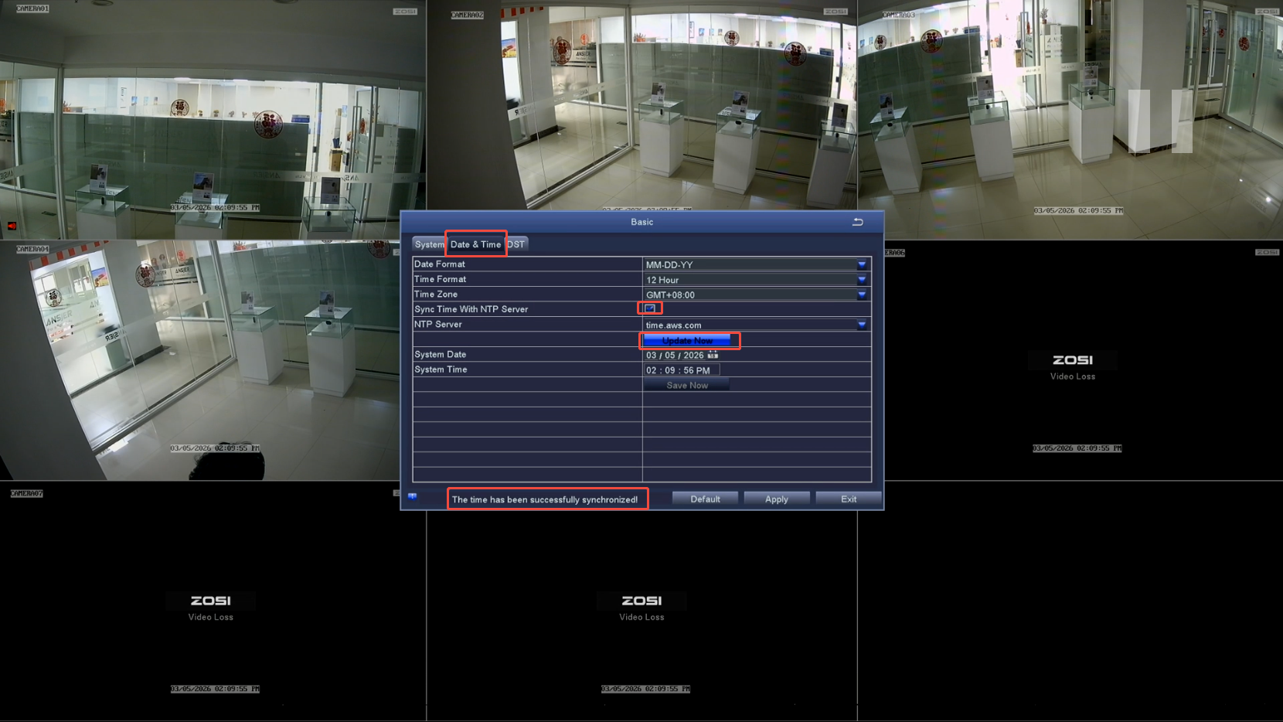This screenshot has width=1283, height=722.
Task: Open the NTP Server dropdown list
Action: 862,325
